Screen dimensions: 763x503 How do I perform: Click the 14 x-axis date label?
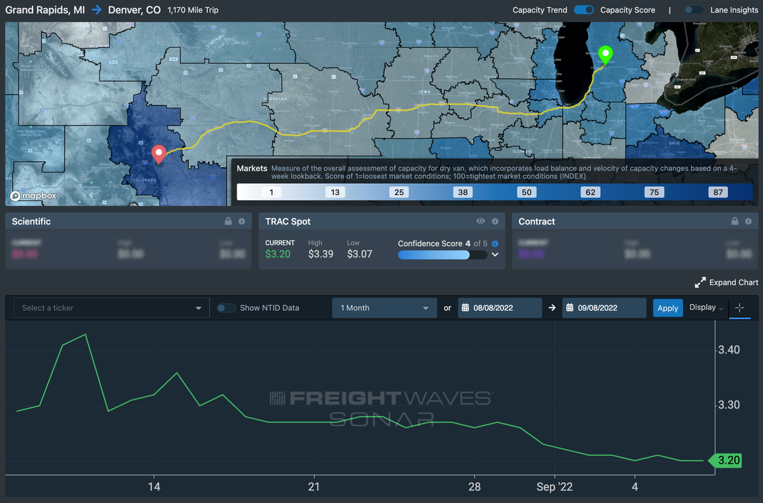click(x=154, y=486)
